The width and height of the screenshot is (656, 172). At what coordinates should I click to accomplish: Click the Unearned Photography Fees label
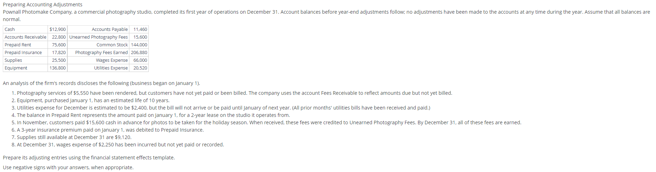pyautogui.click(x=98, y=37)
